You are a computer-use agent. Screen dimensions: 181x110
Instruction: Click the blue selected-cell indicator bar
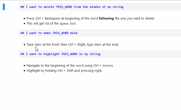coord(4,7)
